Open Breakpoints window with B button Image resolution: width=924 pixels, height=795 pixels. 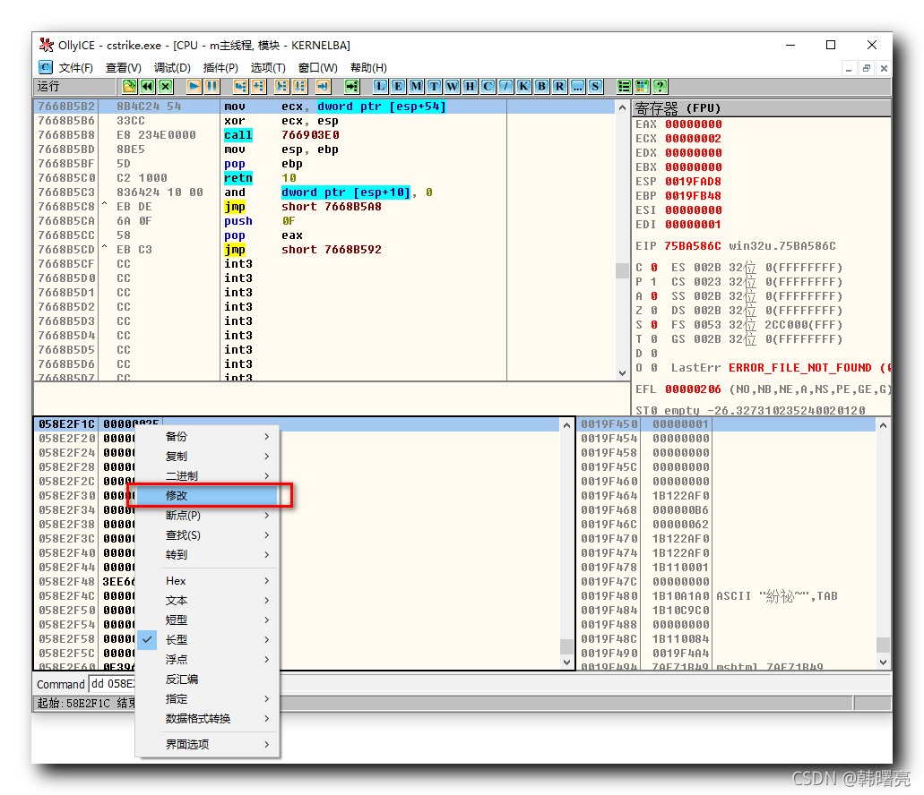point(541,87)
